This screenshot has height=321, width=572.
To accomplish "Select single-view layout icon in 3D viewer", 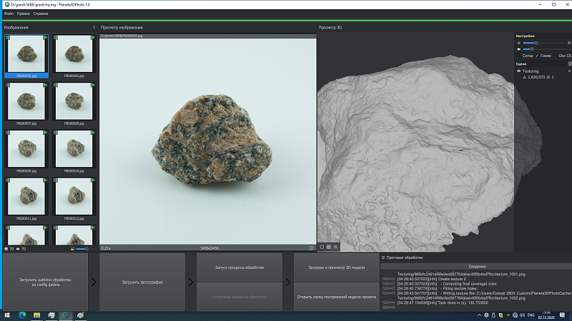I will pyautogui.click(x=322, y=247).
